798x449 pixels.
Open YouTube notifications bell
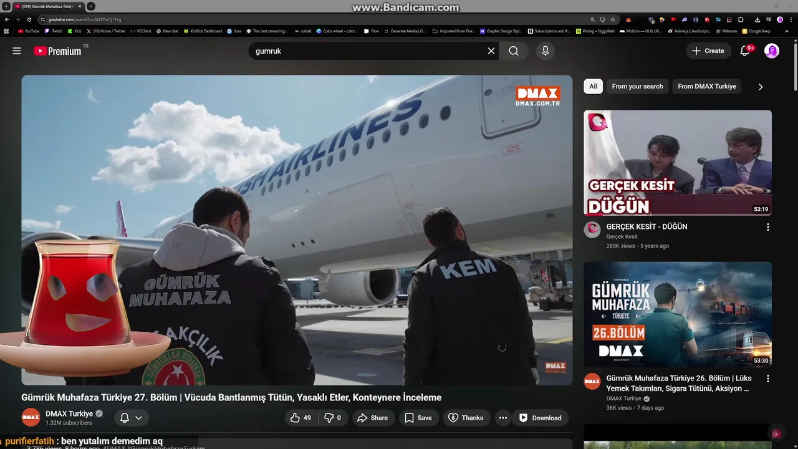coord(745,51)
